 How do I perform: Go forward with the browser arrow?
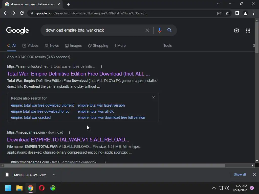[14, 13]
